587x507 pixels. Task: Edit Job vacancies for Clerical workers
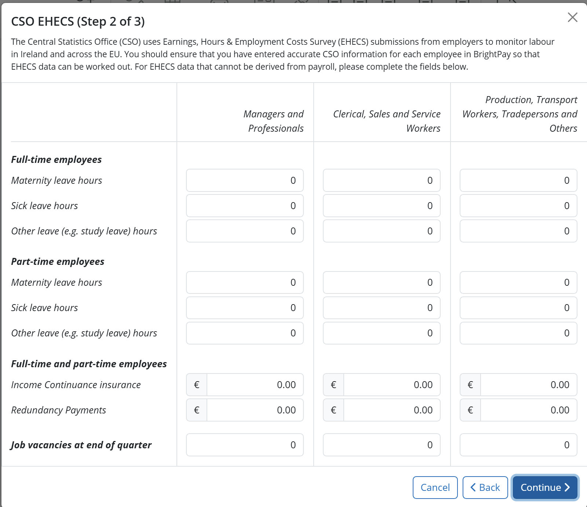(382, 445)
